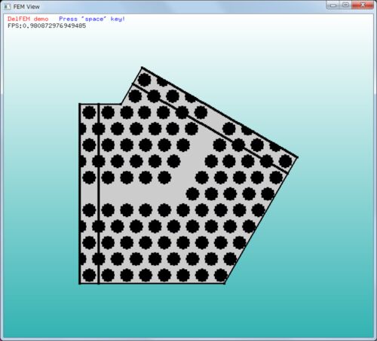
Task: Click the FPS counter readout
Action: [x=47, y=26]
